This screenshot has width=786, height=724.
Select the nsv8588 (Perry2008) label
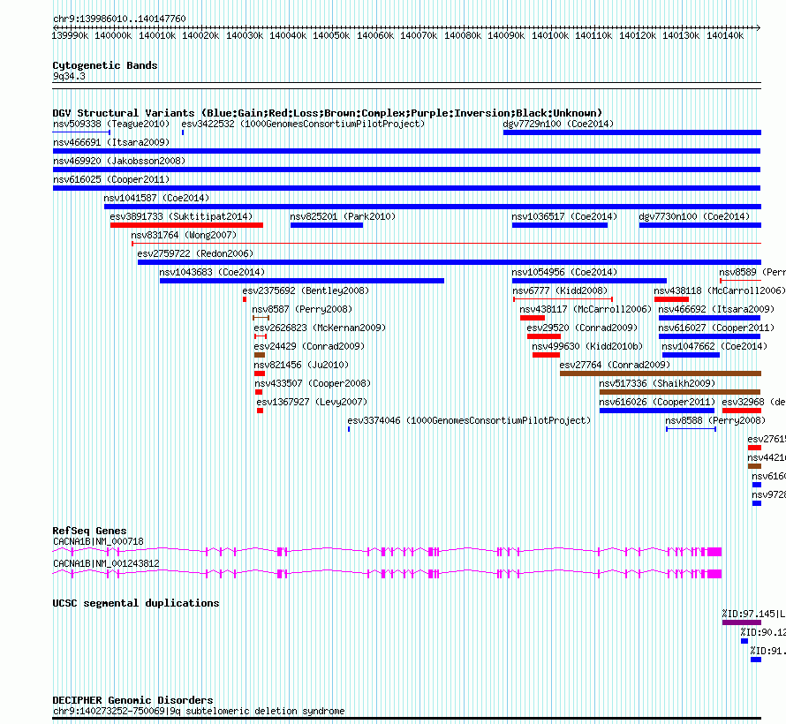(716, 420)
